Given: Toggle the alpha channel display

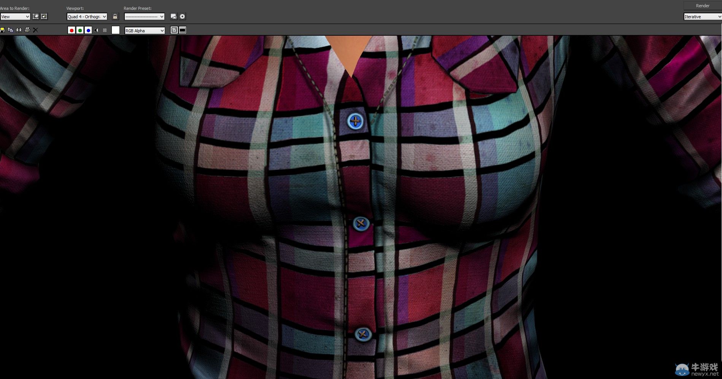Looking at the screenshot, I should [97, 30].
